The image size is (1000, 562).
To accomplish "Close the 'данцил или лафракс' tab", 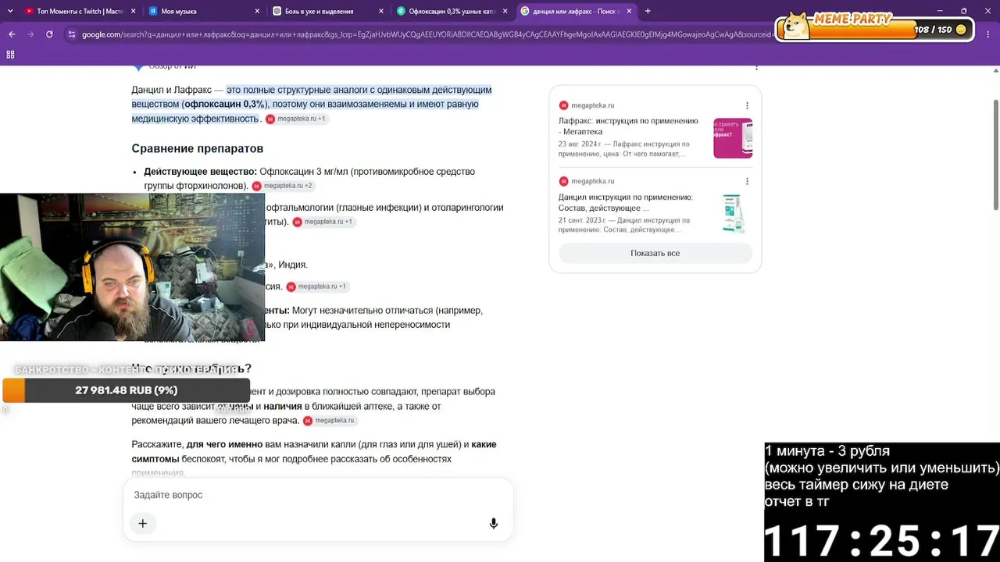I will 629,11.
